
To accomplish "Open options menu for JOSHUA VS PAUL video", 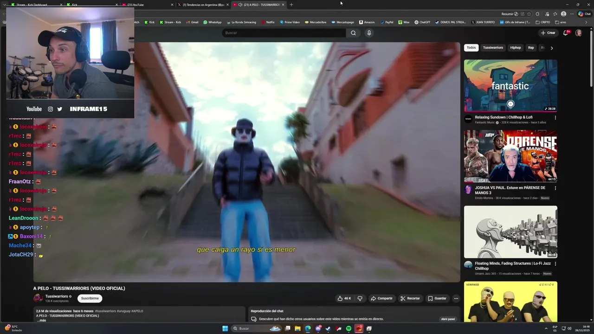I will click(x=555, y=188).
